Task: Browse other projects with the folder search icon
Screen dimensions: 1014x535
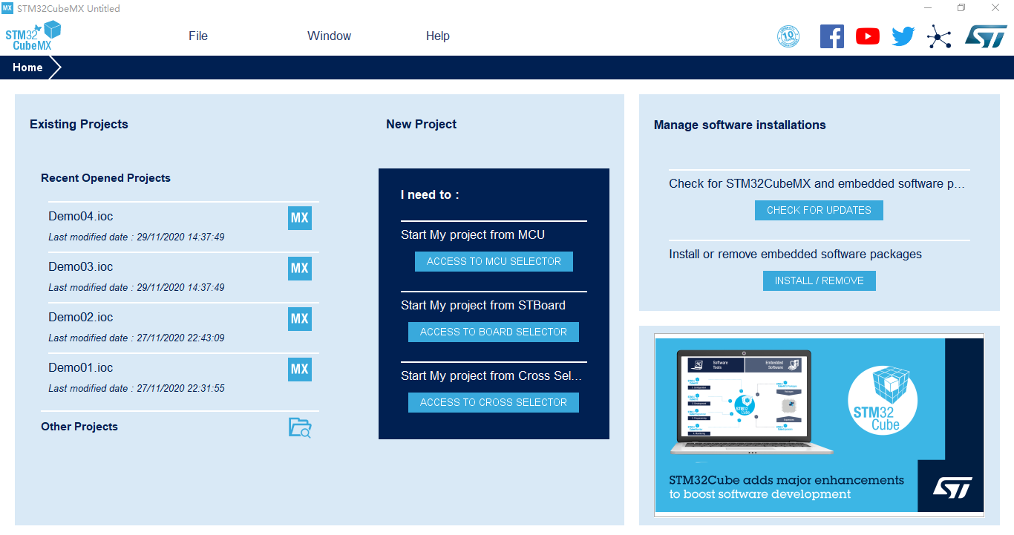Action: click(x=300, y=427)
